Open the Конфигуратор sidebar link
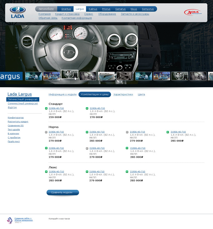Screen dimensions: 213x229 (16, 117)
